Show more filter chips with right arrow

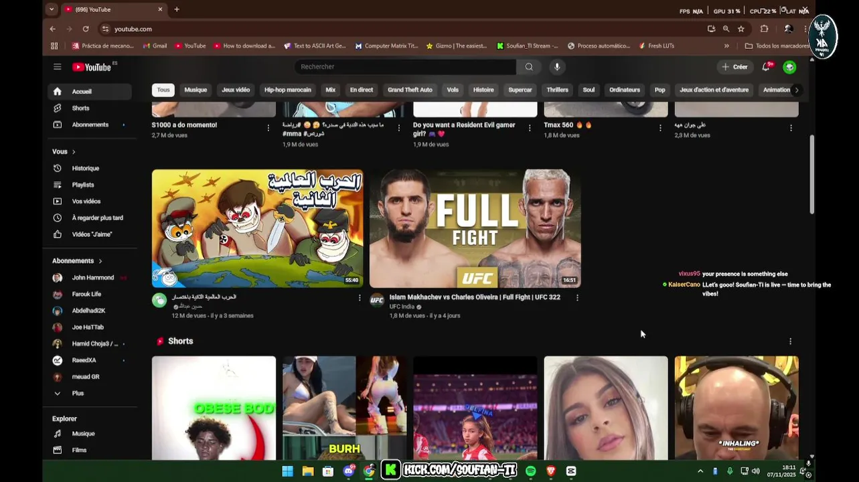pyautogui.click(x=796, y=90)
